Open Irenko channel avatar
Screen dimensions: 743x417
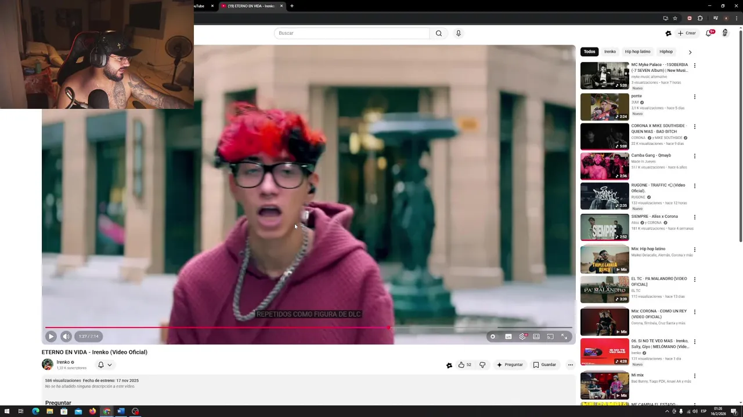pyautogui.click(x=48, y=365)
